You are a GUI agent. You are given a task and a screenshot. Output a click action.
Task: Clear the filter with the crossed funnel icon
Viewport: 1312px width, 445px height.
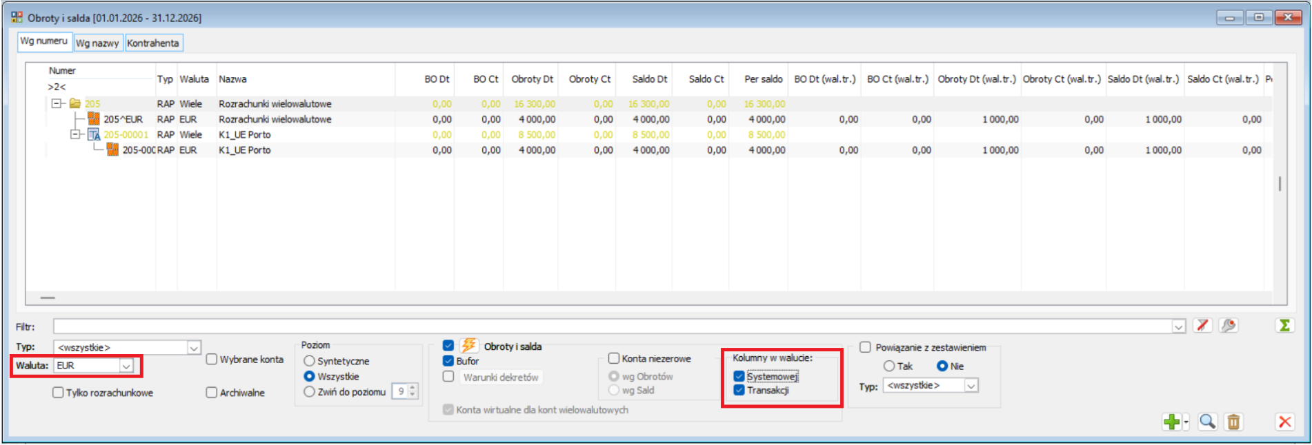tap(1202, 326)
